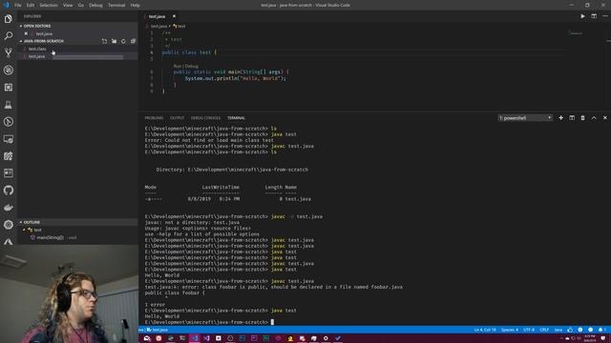Change language mode via Java

pyautogui.click(x=558, y=330)
